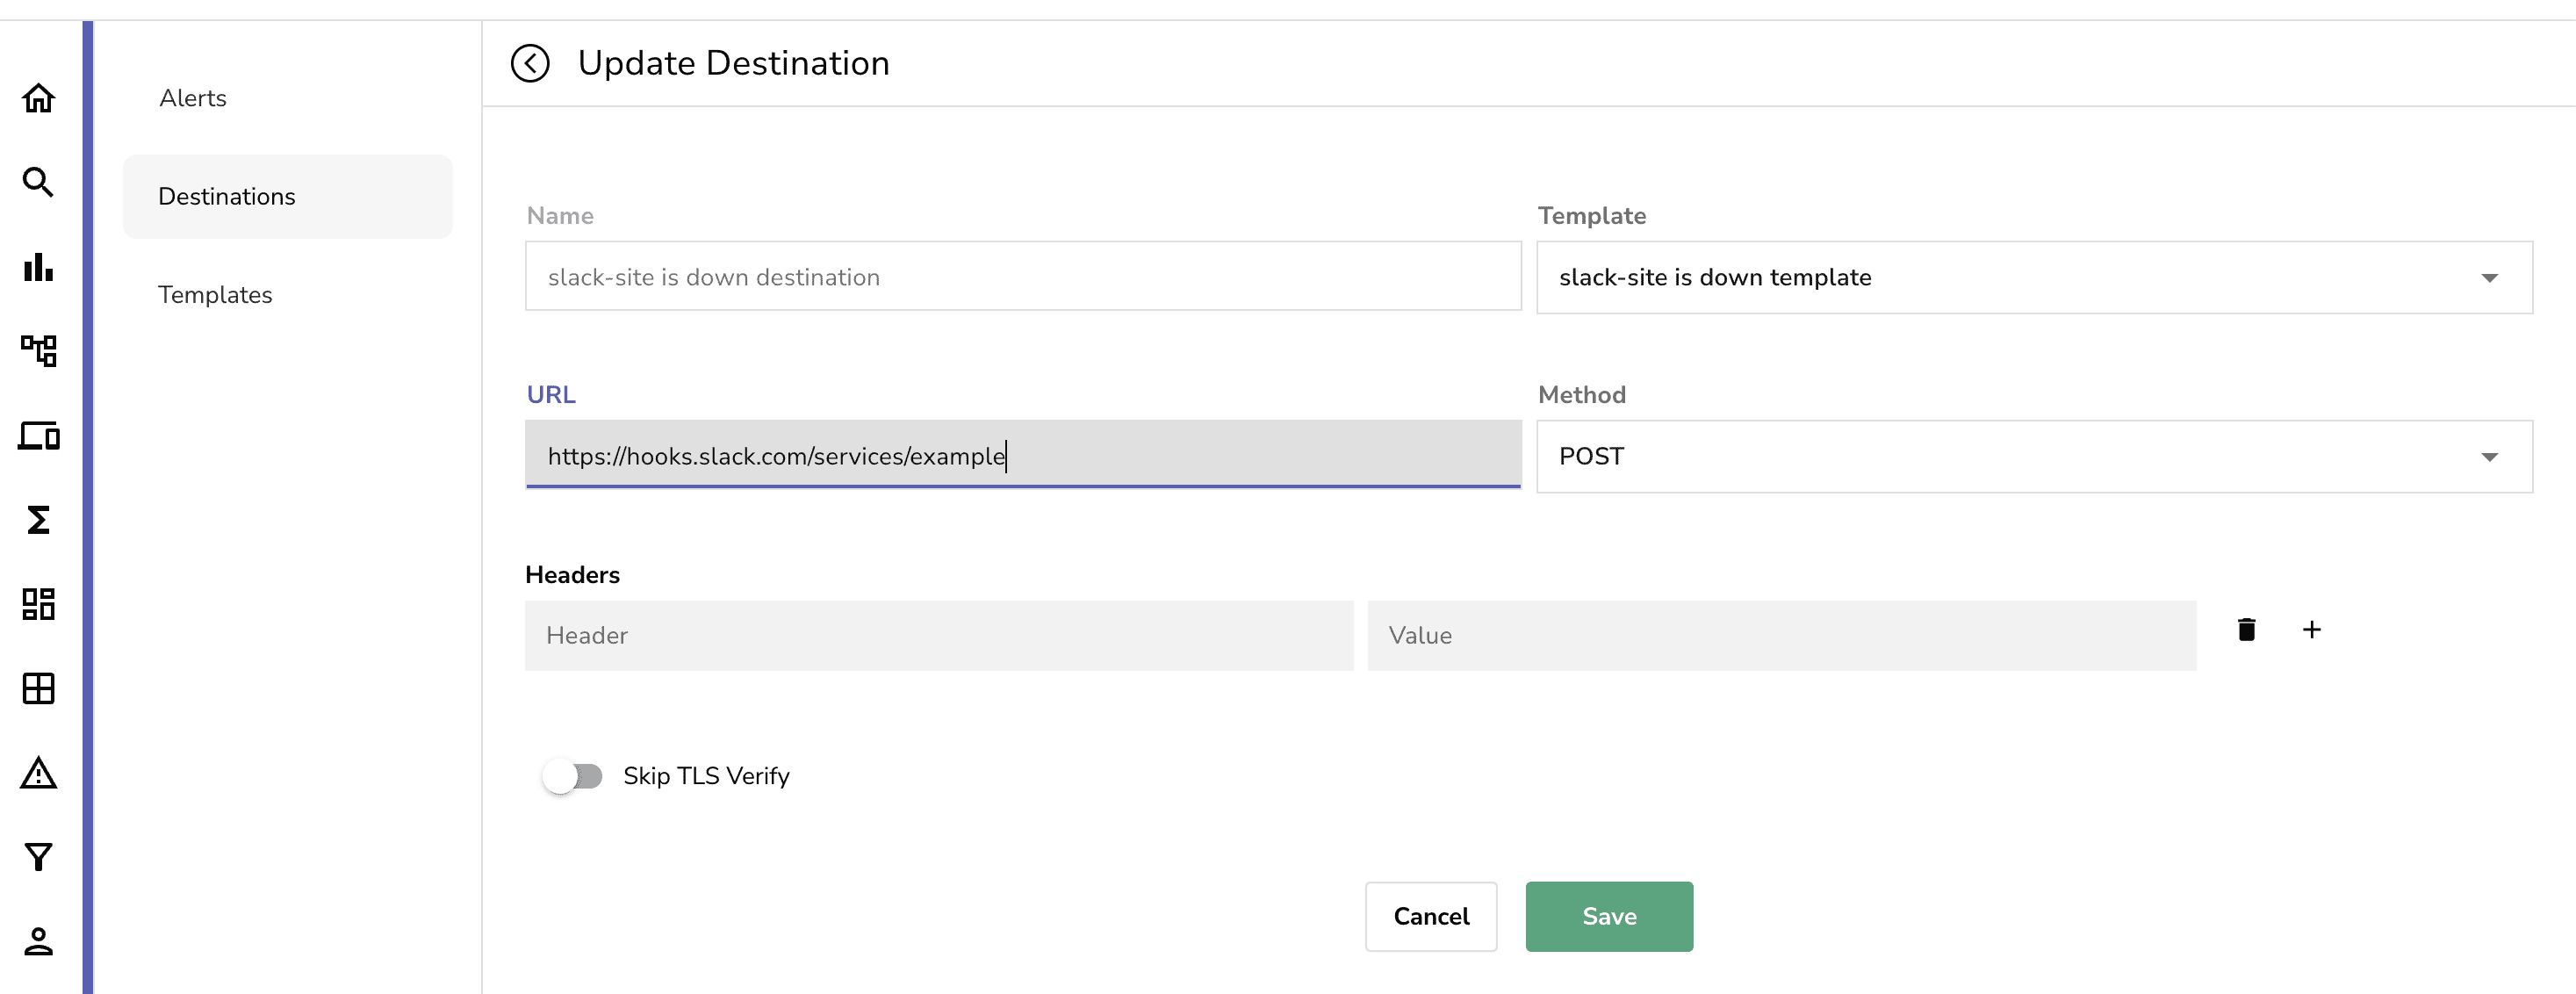Go back using the circled arrow

point(530,63)
